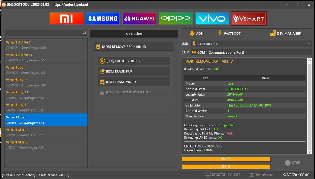Viewport: 315px width, 179px height.
Task: Click the desktop computer icon in status bar
Action: (x=208, y=175)
